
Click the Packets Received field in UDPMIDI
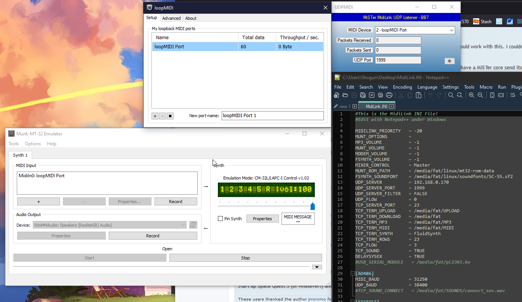point(398,40)
